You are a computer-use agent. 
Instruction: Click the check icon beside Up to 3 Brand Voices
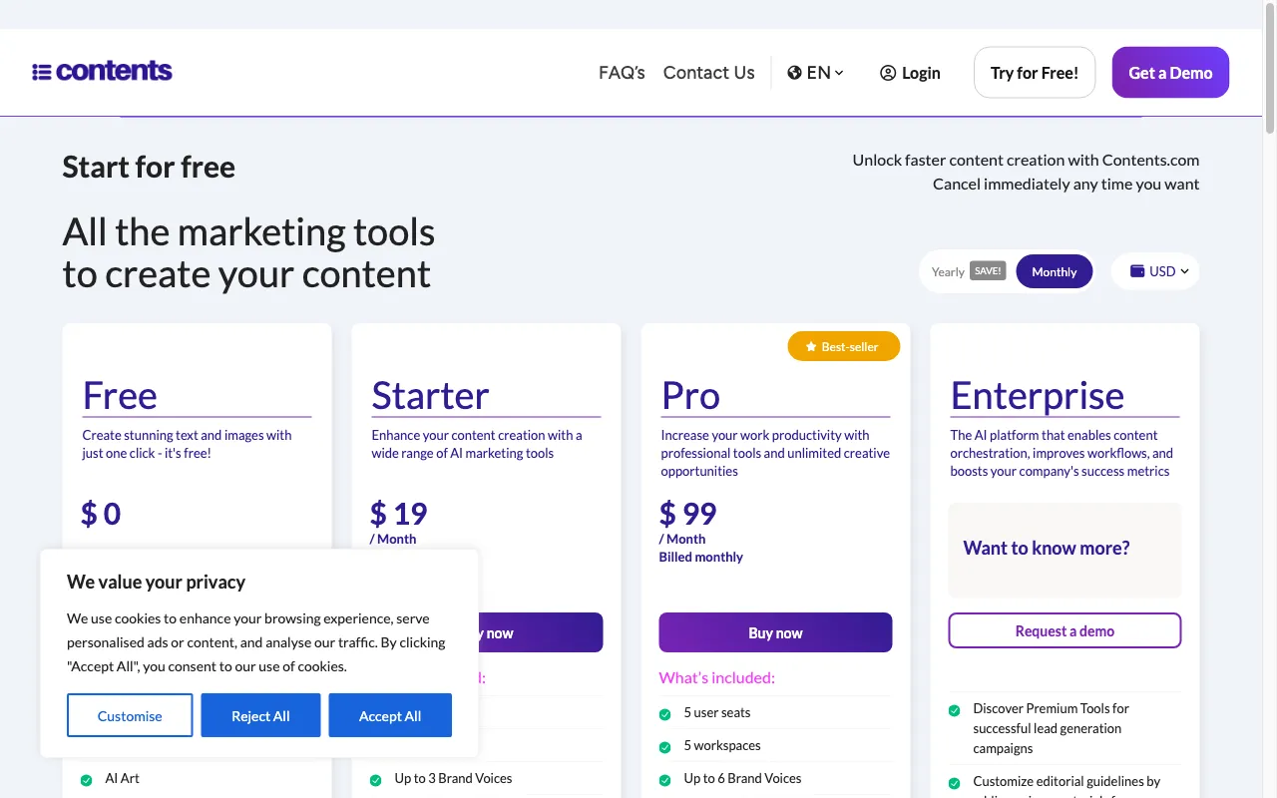(375, 780)
